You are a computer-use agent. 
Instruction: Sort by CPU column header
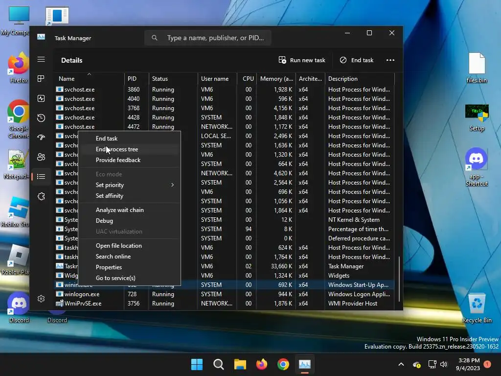(247, 79)
